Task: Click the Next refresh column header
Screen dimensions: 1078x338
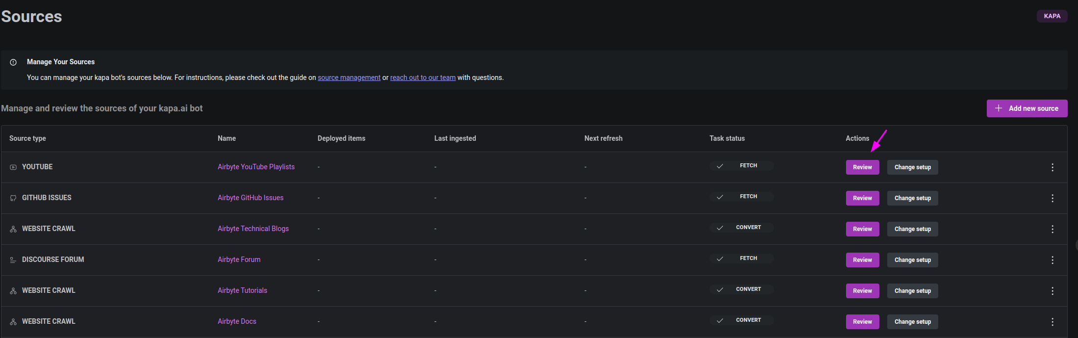Action: [x=603, y=138]
